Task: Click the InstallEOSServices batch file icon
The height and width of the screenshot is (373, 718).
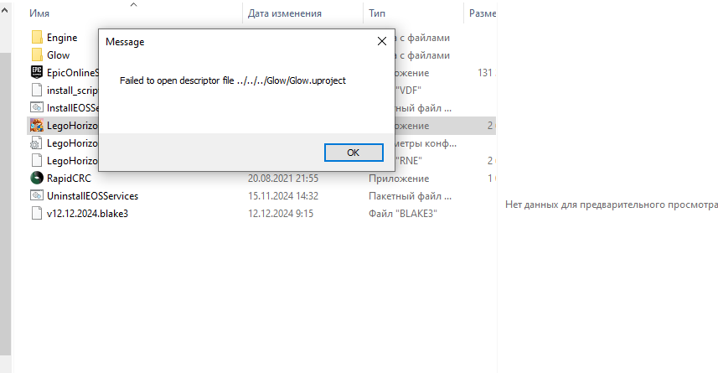Action: (x=37, y=107)
